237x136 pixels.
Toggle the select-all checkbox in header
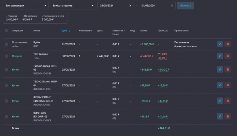6,30
